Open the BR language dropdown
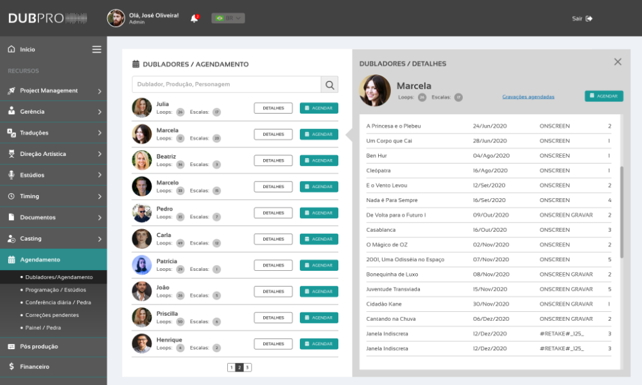The image size is (642, 385). pyautogui.click(x=228, y=18)
